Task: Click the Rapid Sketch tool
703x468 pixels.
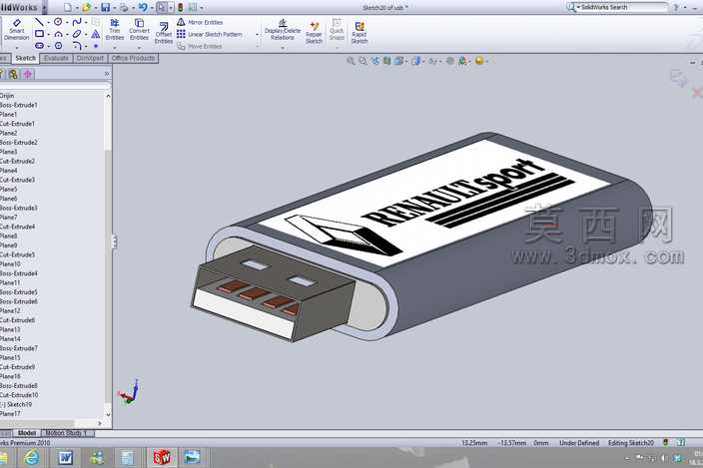Action: [359, 33]
